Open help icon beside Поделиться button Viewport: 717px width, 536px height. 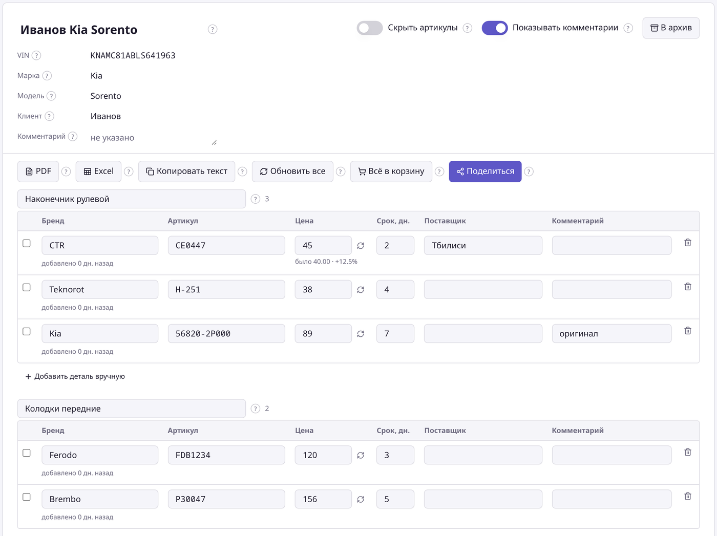click(x=529, y=171)
